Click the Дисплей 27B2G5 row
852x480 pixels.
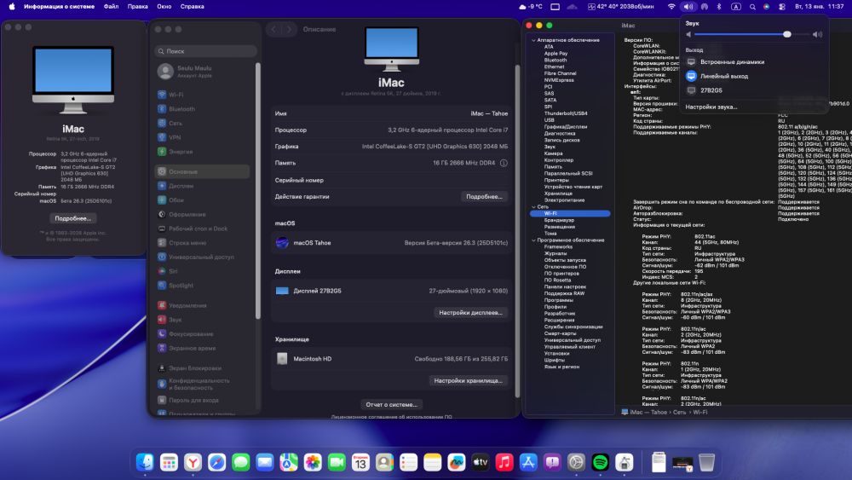click(391, 291)
